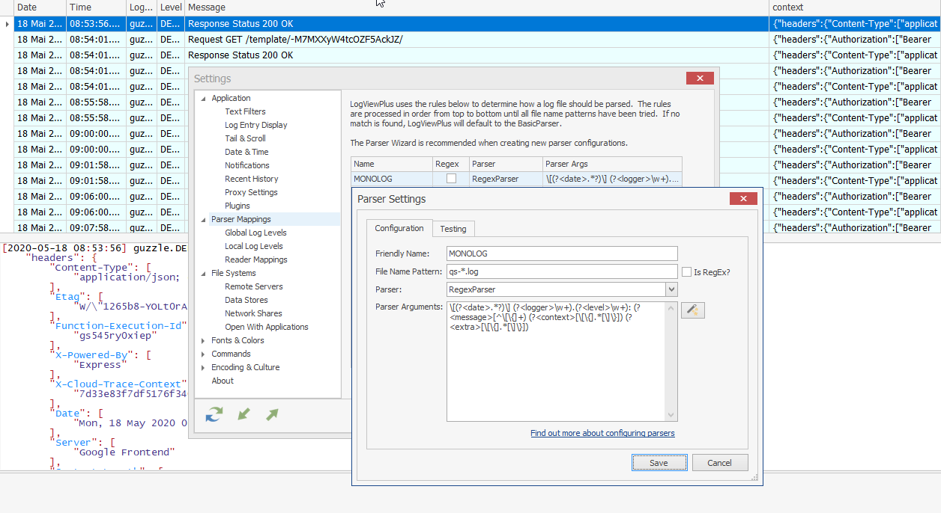Screen dimensions: 941x513
Task: Cancel the Parser Settings dialog
Action: [720, 463]
